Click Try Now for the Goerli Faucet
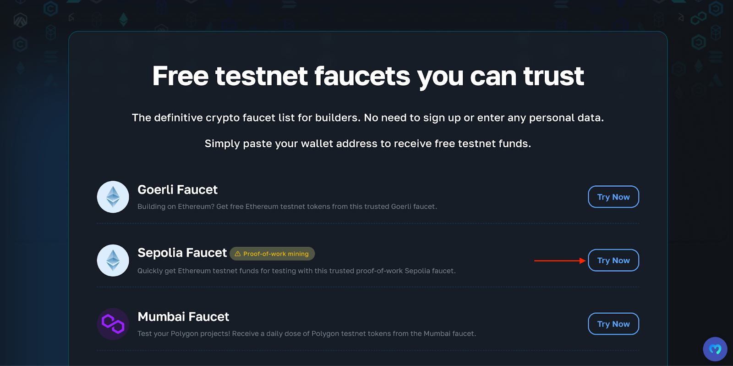This screenshot has width=733, height=366. coord(613,197)
